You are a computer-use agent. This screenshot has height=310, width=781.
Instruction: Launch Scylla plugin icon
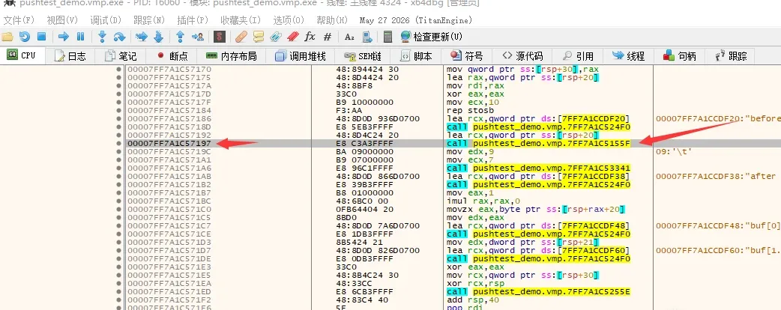click(219, 37)
